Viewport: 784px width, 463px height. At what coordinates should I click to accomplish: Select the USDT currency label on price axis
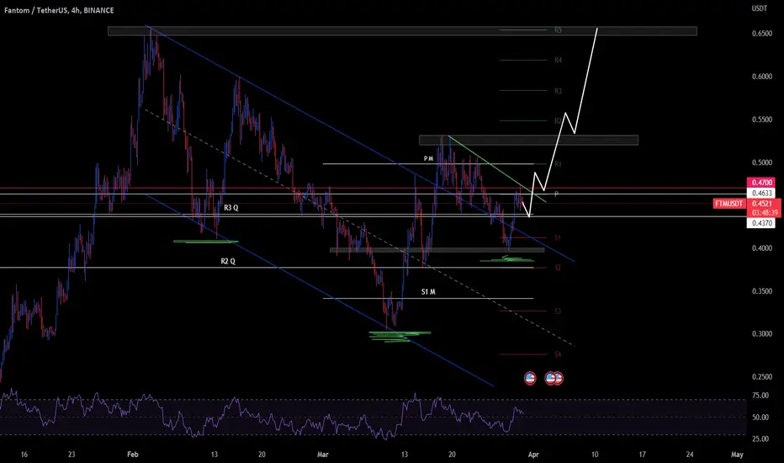759,8
